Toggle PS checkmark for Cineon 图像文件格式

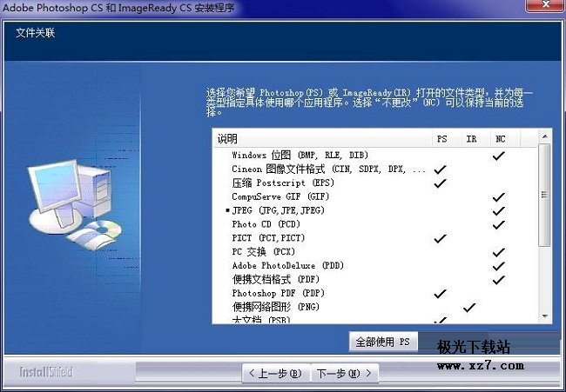point(440,169)
